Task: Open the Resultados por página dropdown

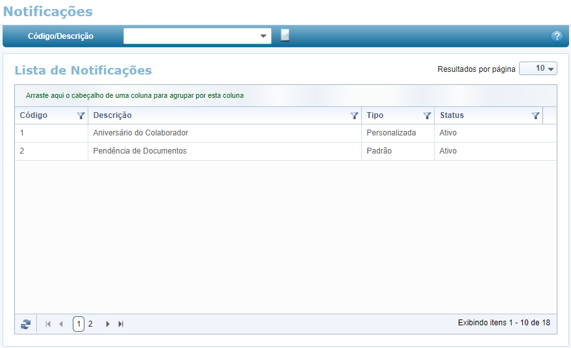Action: click(x=538, y=69)
